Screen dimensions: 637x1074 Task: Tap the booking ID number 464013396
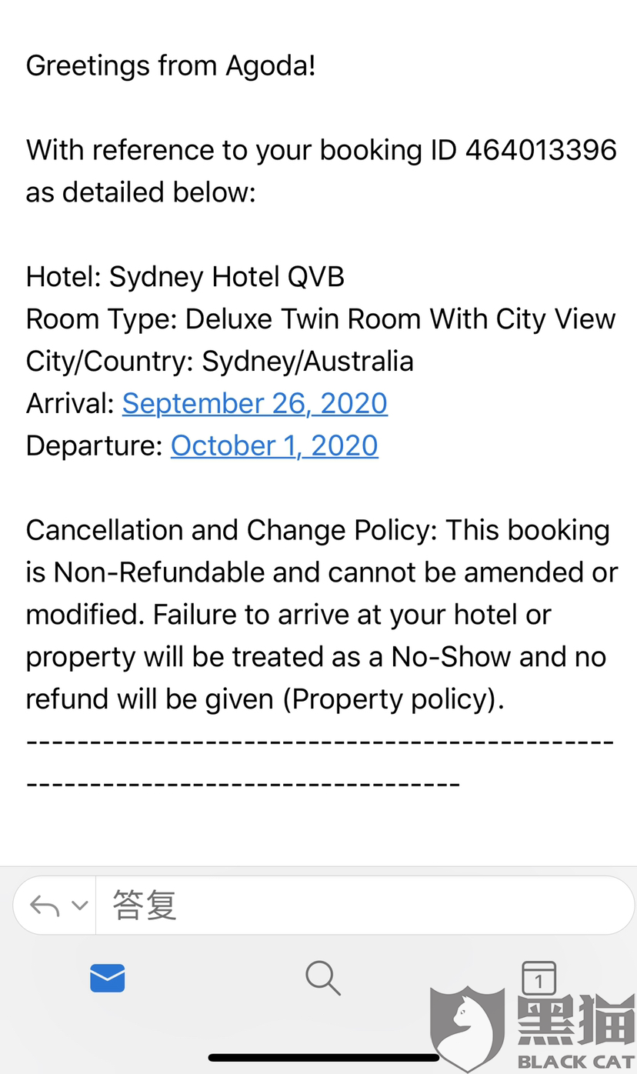pos(541,150)
